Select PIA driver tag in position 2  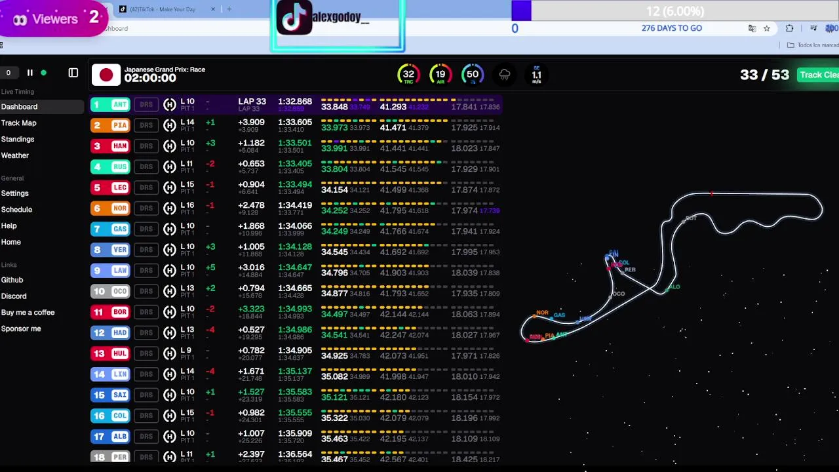[x=110, y=125]
